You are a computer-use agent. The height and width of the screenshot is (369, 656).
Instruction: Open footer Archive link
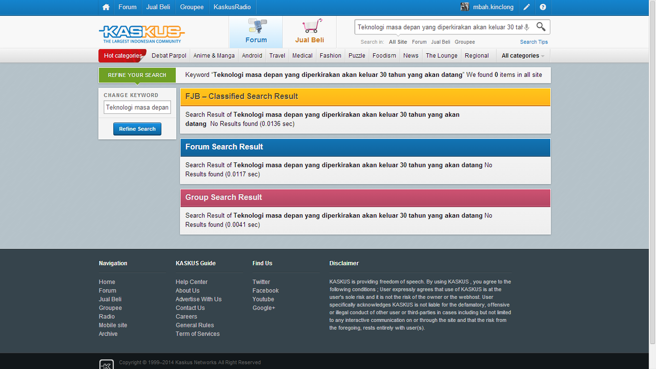(108, 334)
